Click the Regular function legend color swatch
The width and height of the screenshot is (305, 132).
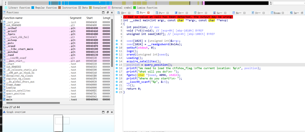click(33, 8)
